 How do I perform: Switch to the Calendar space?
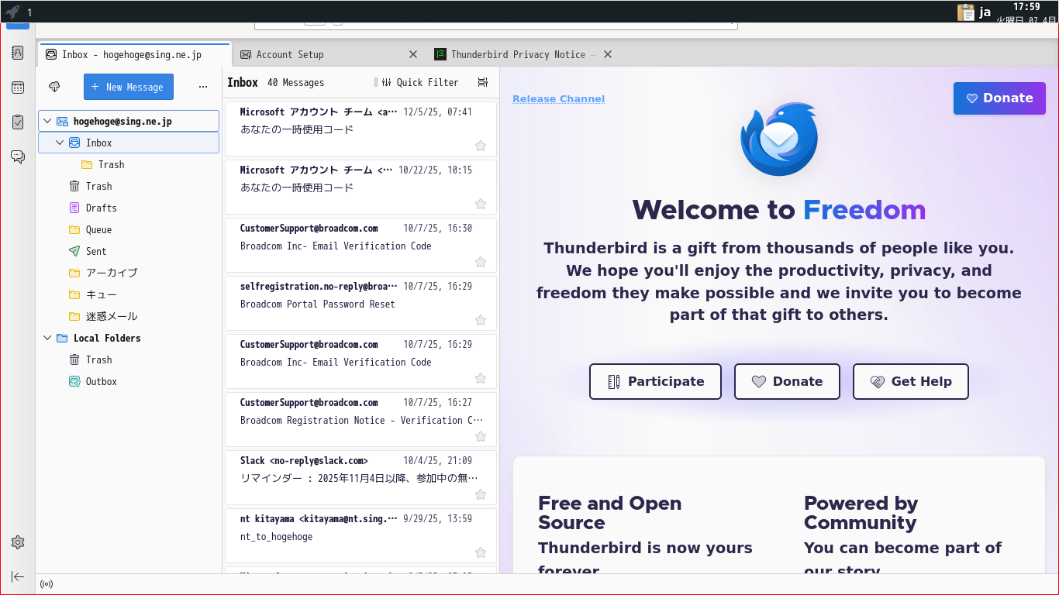[x=18, y=88]
